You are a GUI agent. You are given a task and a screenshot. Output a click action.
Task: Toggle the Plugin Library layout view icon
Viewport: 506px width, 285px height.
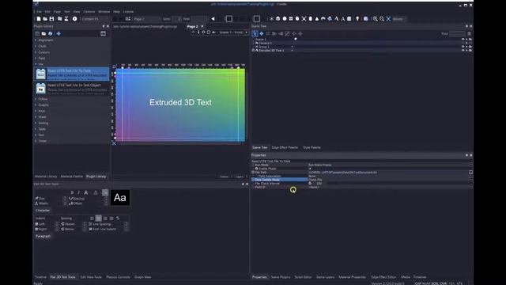point(104,33)
